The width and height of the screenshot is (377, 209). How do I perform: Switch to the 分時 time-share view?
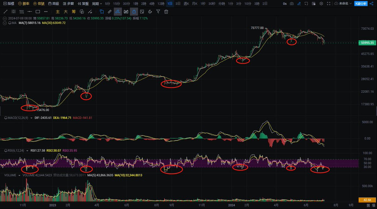pos(222,3)
